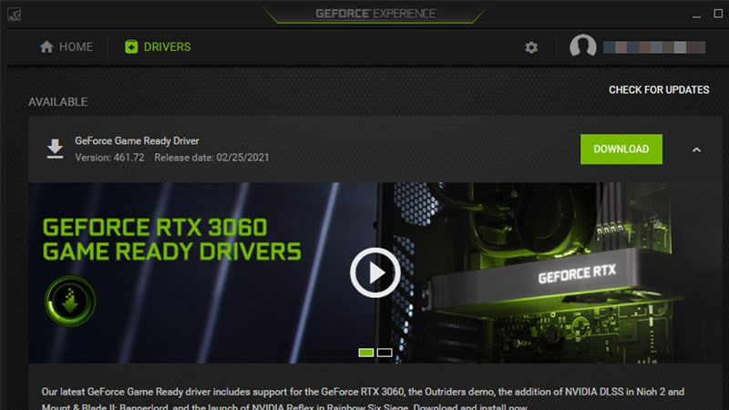Click the driver download arrow icon
Image resolution: width=729 pixels, height=410 pixels.
pos(55,149)
